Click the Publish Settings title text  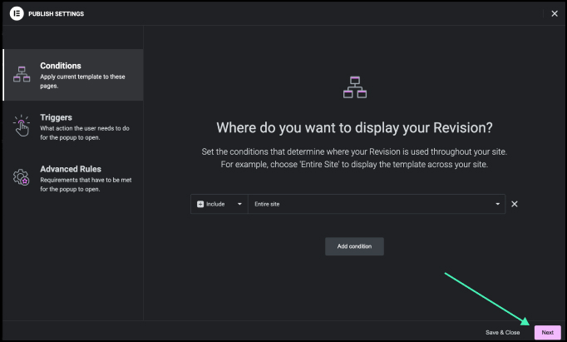(x=56, y=13)
